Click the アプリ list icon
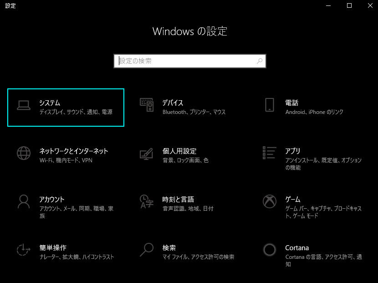Image resolution: width=378 pixels, height=283 pixels. coord(270,153)
